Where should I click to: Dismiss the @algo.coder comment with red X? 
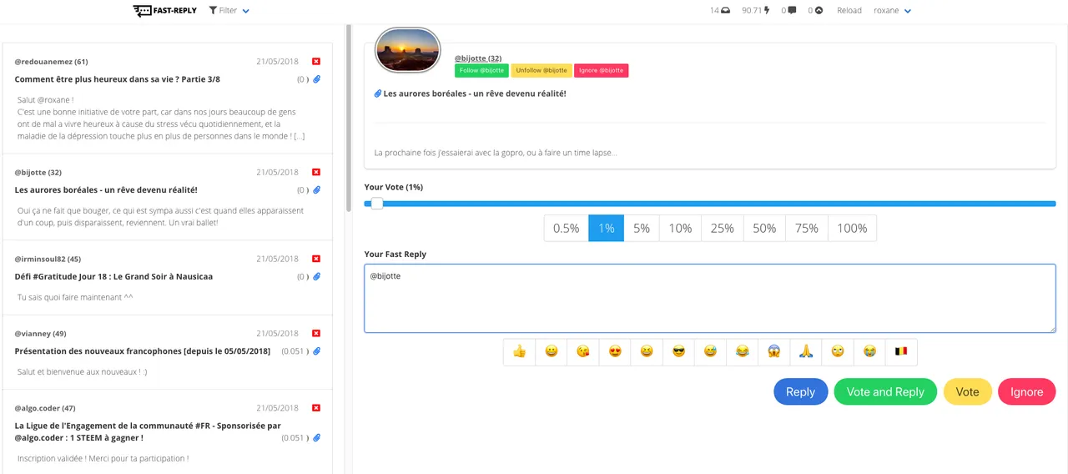pyautogui.click(x=316, y=408)
